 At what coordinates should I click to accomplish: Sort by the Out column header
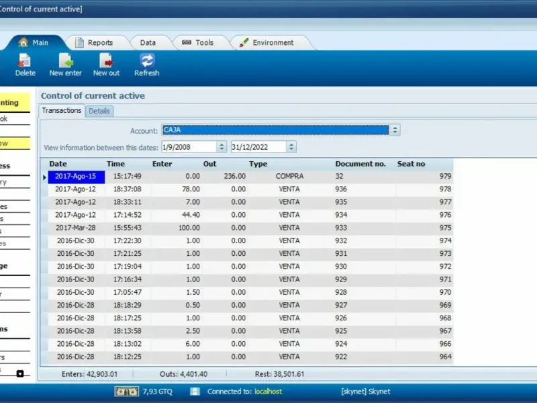(209, 164)
